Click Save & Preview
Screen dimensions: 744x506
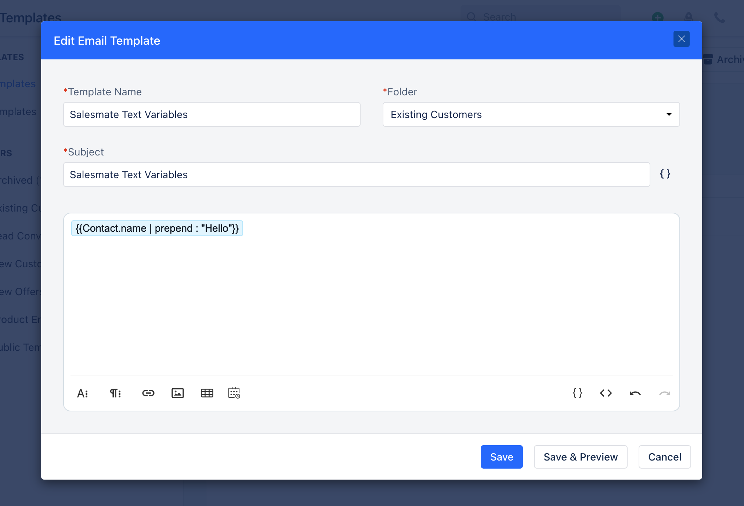580,457
